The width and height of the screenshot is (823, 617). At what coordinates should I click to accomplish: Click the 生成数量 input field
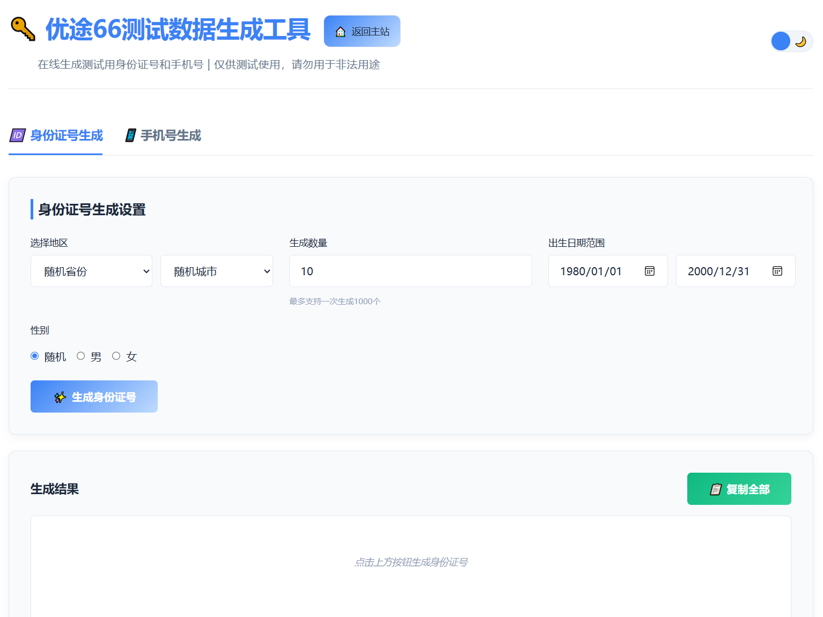click(x=410, y=271)
